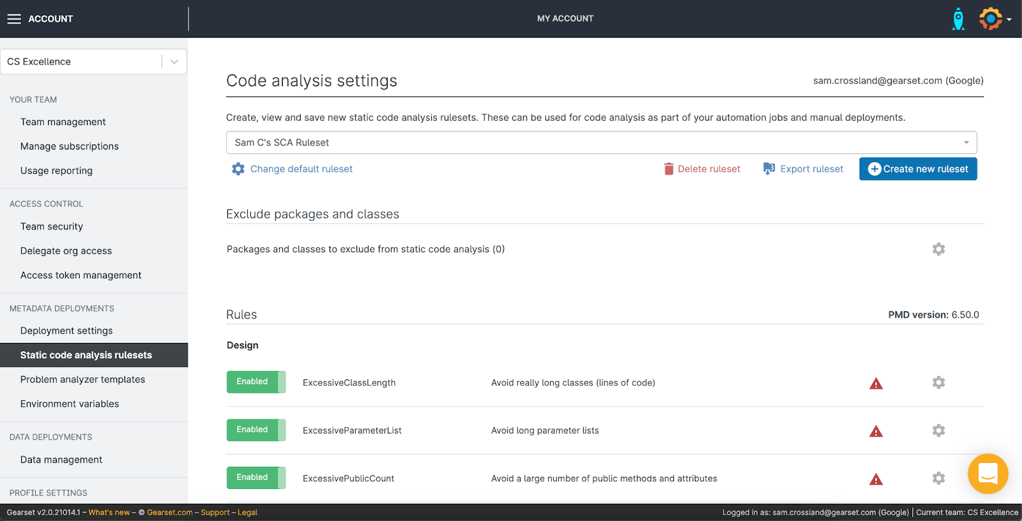This screenshot has width=1022, height=521.
Task: Expand the CS Excellence team dropdown
Action: [x=174, y=62]
